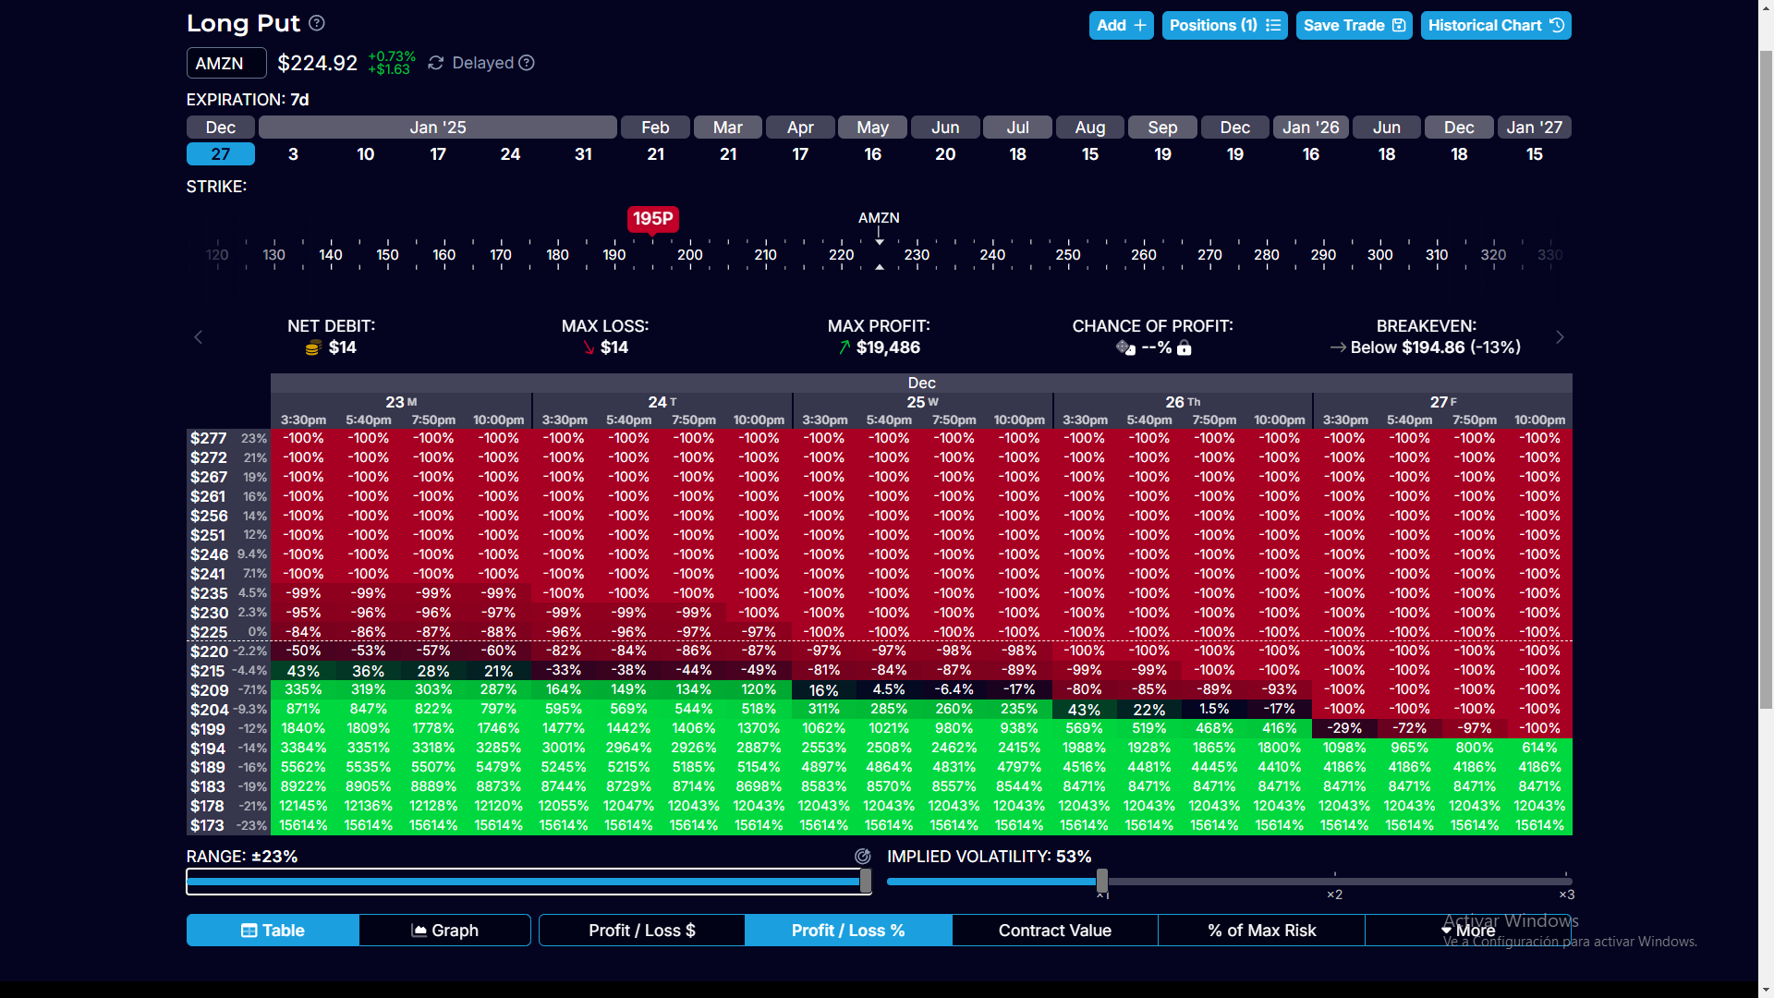The width and height of the screenshot is (1774, 998).
Task: Click the 195P strike marker
Action: click(653, 219)
